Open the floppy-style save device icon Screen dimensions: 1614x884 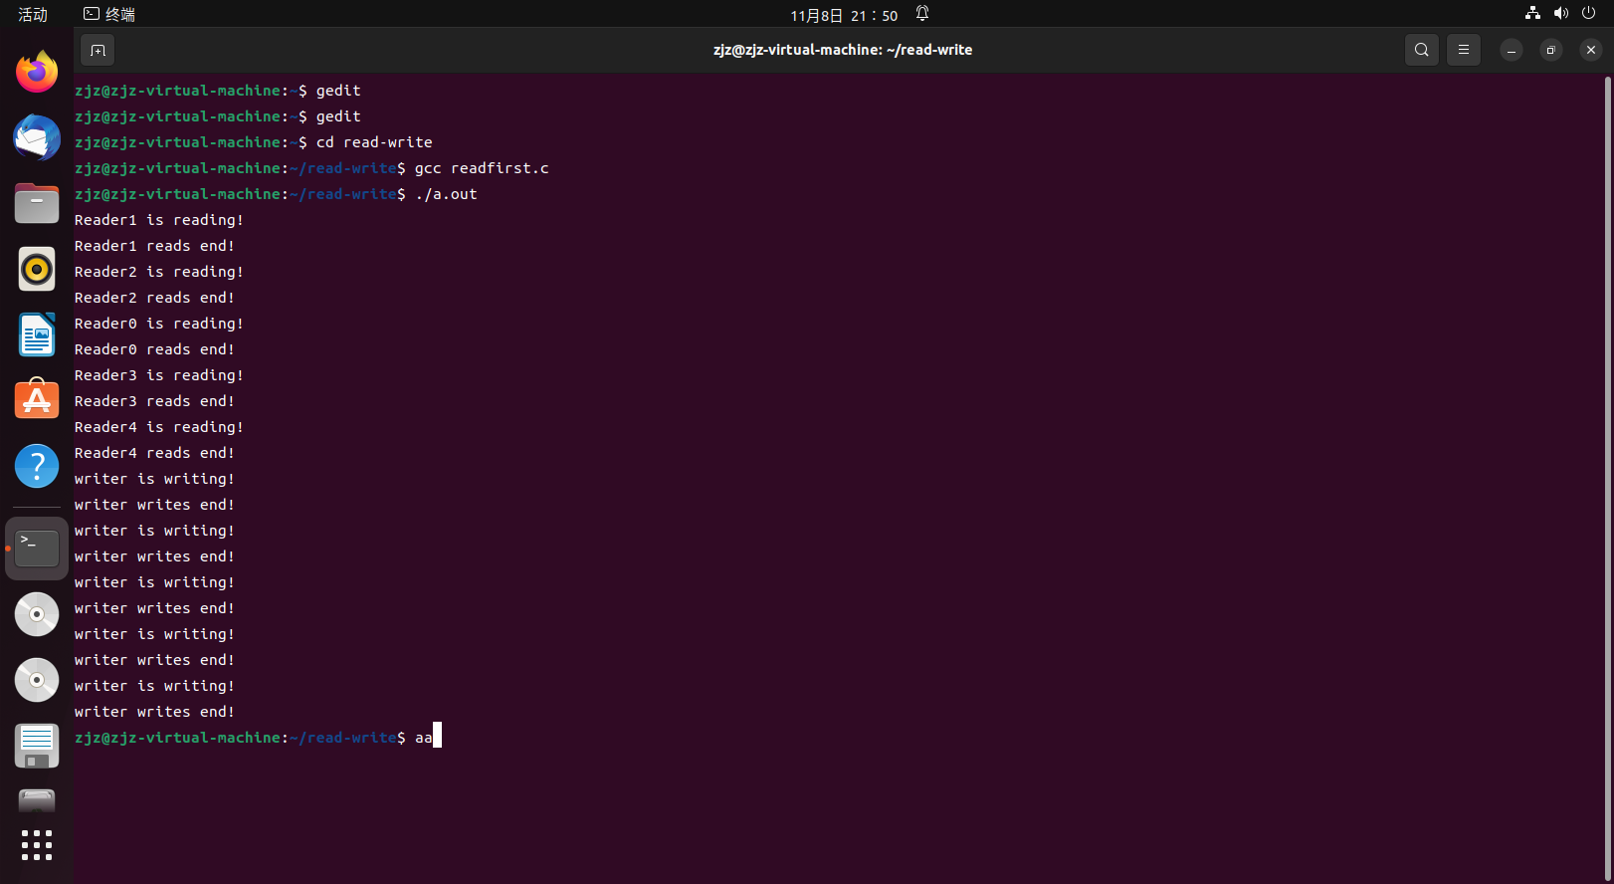click(x=37, y=746)
